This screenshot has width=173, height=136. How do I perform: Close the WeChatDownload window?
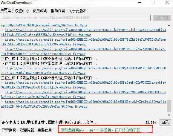pyautogui.click(x=167, y=2)
